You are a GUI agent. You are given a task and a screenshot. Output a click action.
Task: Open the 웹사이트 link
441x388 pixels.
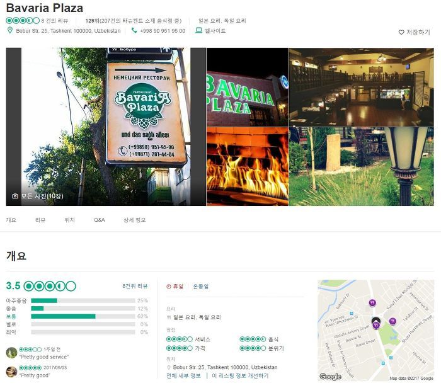[215, 31]
